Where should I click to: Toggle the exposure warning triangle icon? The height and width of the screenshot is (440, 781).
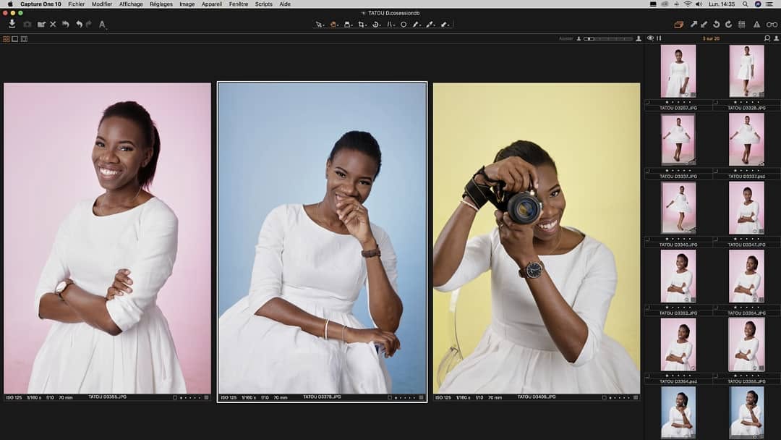coord(756,24)
